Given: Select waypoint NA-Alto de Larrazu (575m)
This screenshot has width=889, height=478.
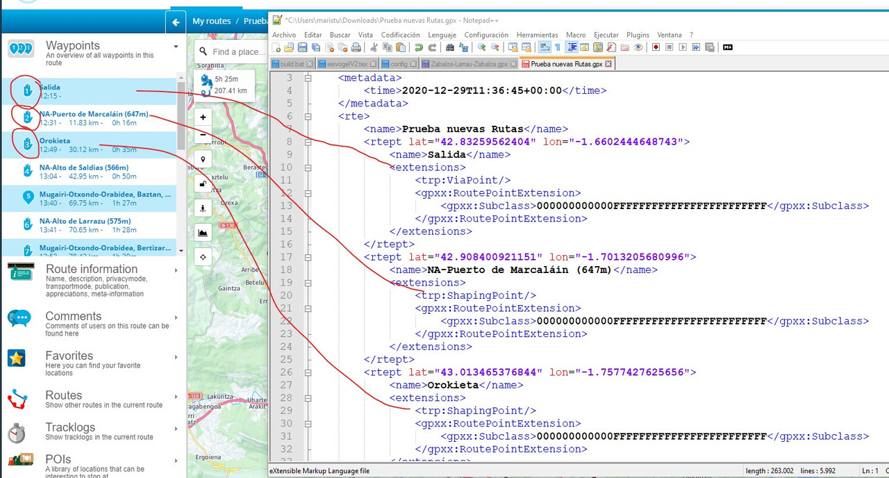Looking at the screenshot, I should point(89,224).
